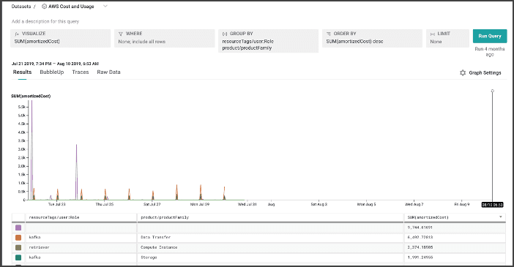Click the ORDER BY sort icon

coord(329,34)
